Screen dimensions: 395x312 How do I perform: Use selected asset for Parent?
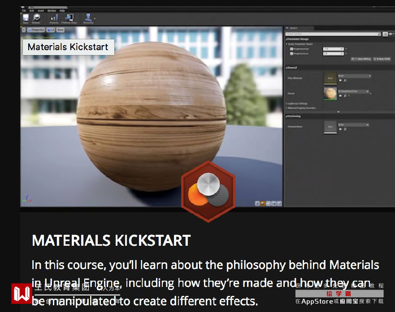click(x=341, y=96)
